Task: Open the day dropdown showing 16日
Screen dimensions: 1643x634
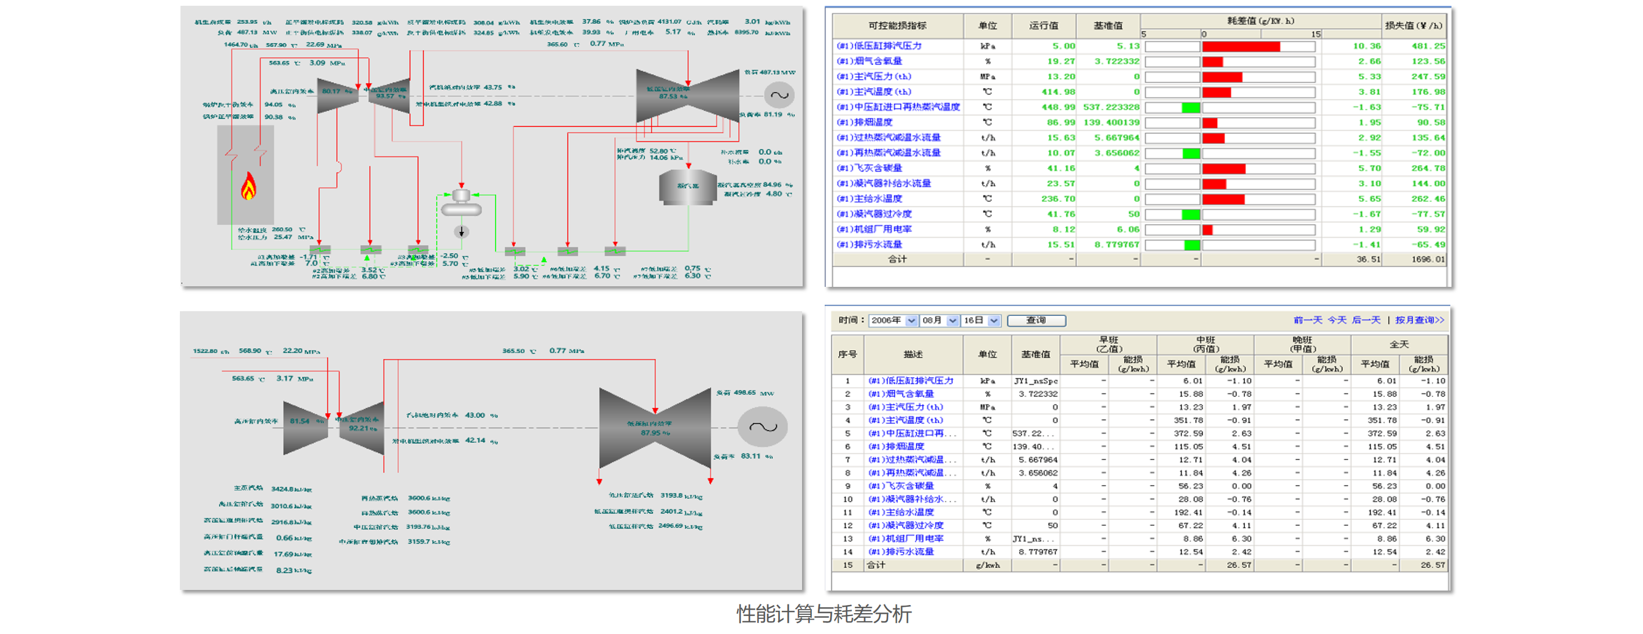Action: point(994,320)
